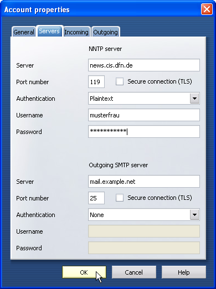
Task: Enable SMTP Secure connection (TLS) checkbox
Action: pos(120,198)
